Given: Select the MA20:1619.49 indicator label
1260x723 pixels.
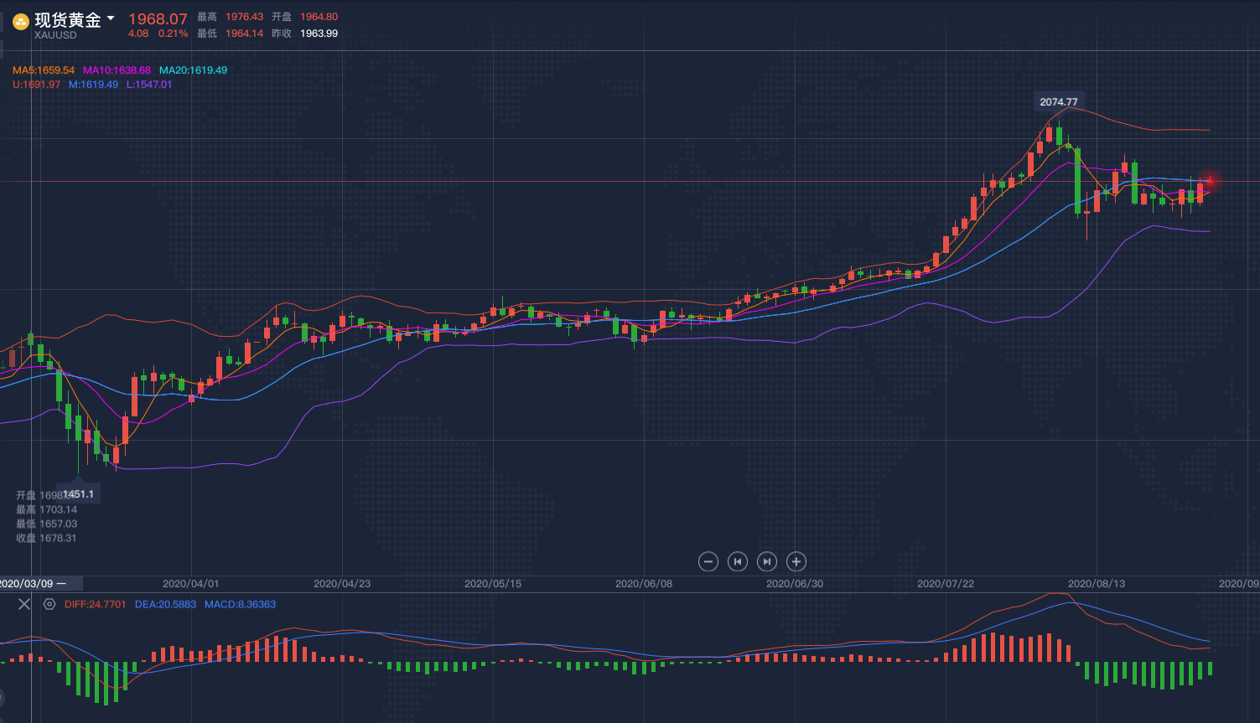Looking at the screenshot, I should coord(194,70).
